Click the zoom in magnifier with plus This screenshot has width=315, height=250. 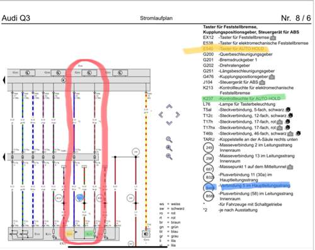click(169, 148)
